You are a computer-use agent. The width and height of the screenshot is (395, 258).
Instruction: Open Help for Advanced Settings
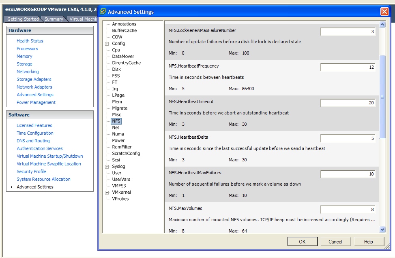(369, 242)
